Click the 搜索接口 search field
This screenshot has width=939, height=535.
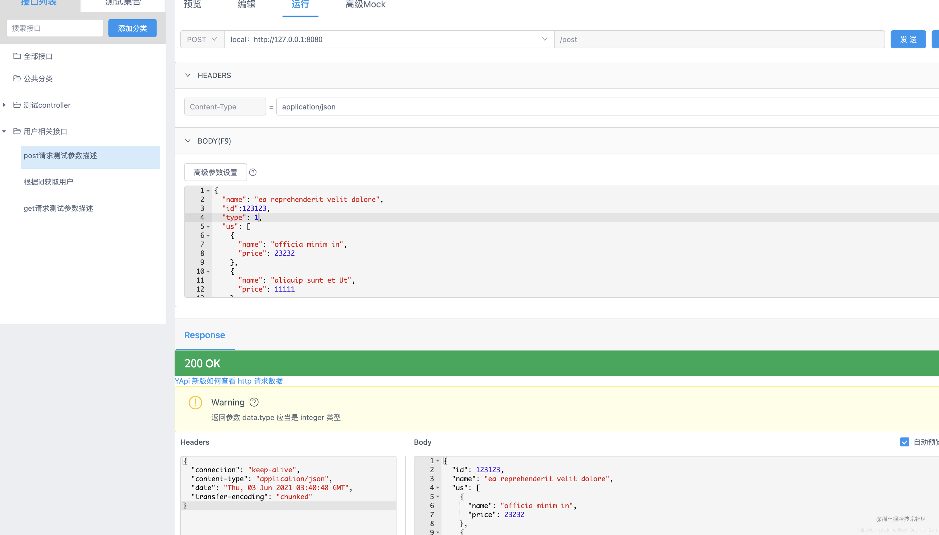pos(55,28)
